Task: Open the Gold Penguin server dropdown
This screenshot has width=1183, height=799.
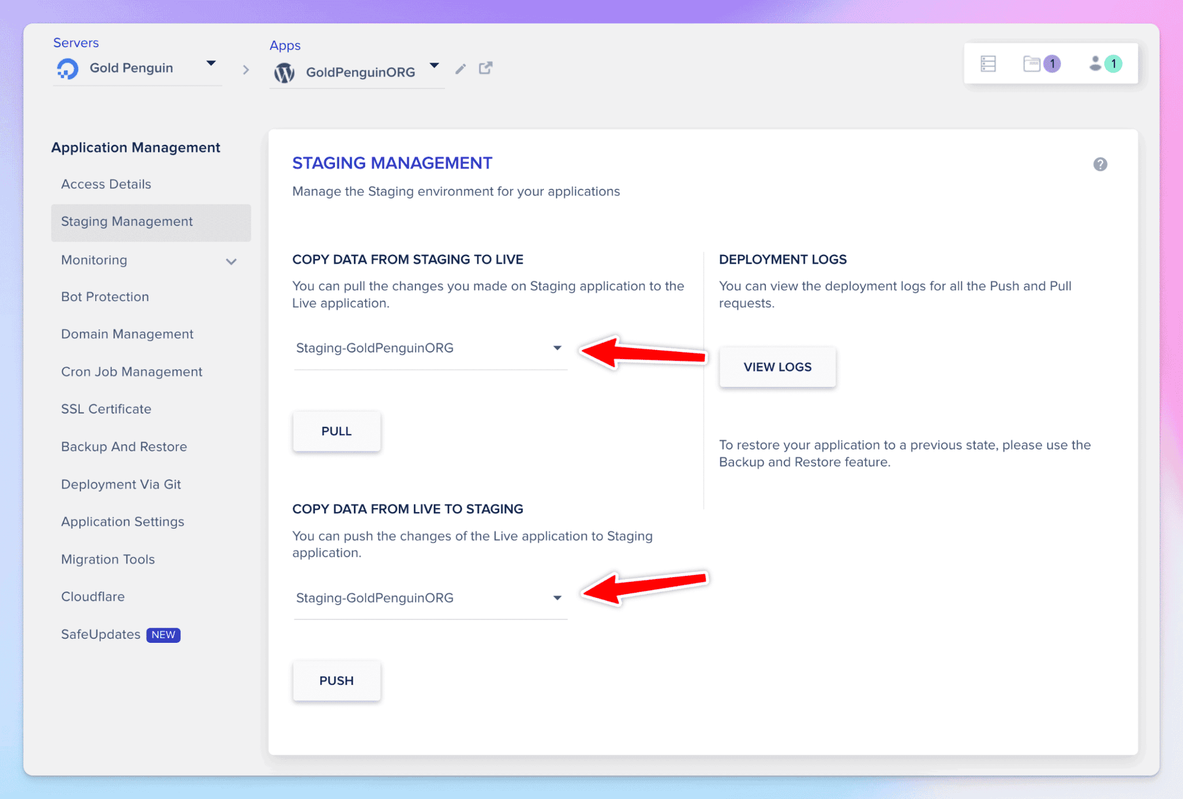Action: pyautogui.click(x=211, y=63)
